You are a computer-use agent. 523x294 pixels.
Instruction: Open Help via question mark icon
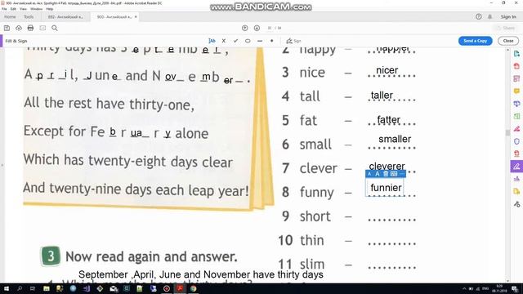[x=479, y=16]
